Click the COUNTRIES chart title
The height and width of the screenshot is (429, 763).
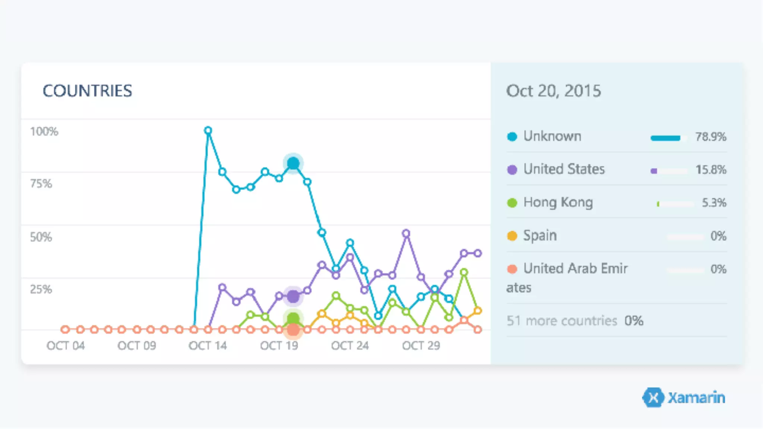click(x=88, y=91)
